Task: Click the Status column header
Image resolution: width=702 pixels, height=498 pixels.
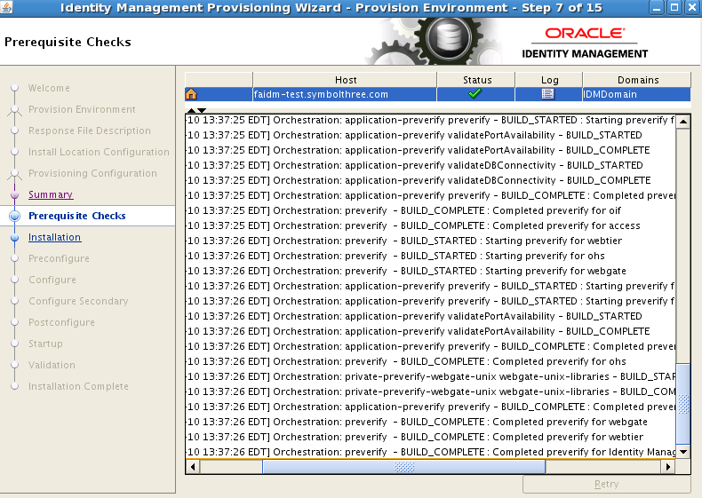Action: (477, 80)
